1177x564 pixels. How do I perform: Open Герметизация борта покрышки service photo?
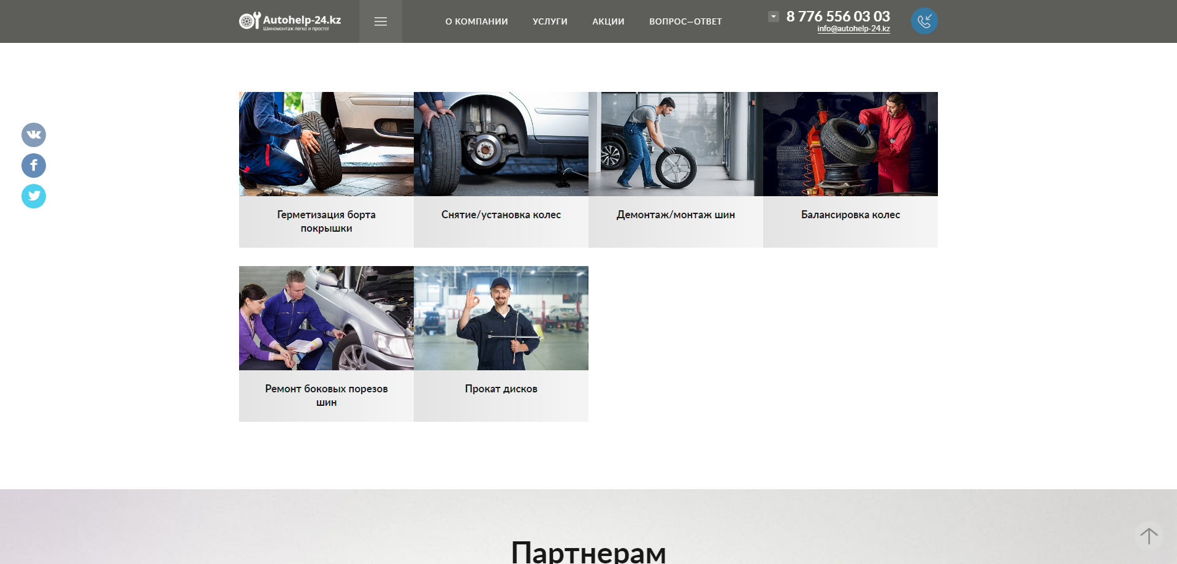tap(326, 144)
